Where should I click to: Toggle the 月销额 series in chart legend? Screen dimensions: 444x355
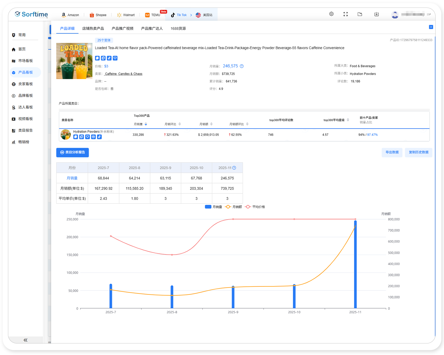click(x=234, y=207)
